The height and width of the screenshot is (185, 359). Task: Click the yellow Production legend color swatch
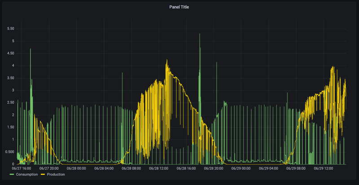(43, 175)
